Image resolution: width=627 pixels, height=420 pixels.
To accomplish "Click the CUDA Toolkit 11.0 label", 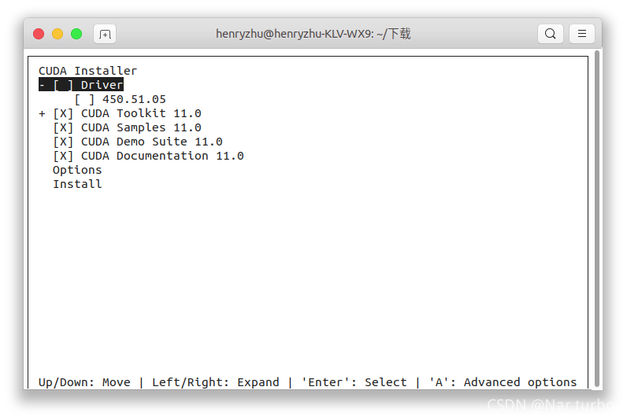I will [x=141, y=114].
